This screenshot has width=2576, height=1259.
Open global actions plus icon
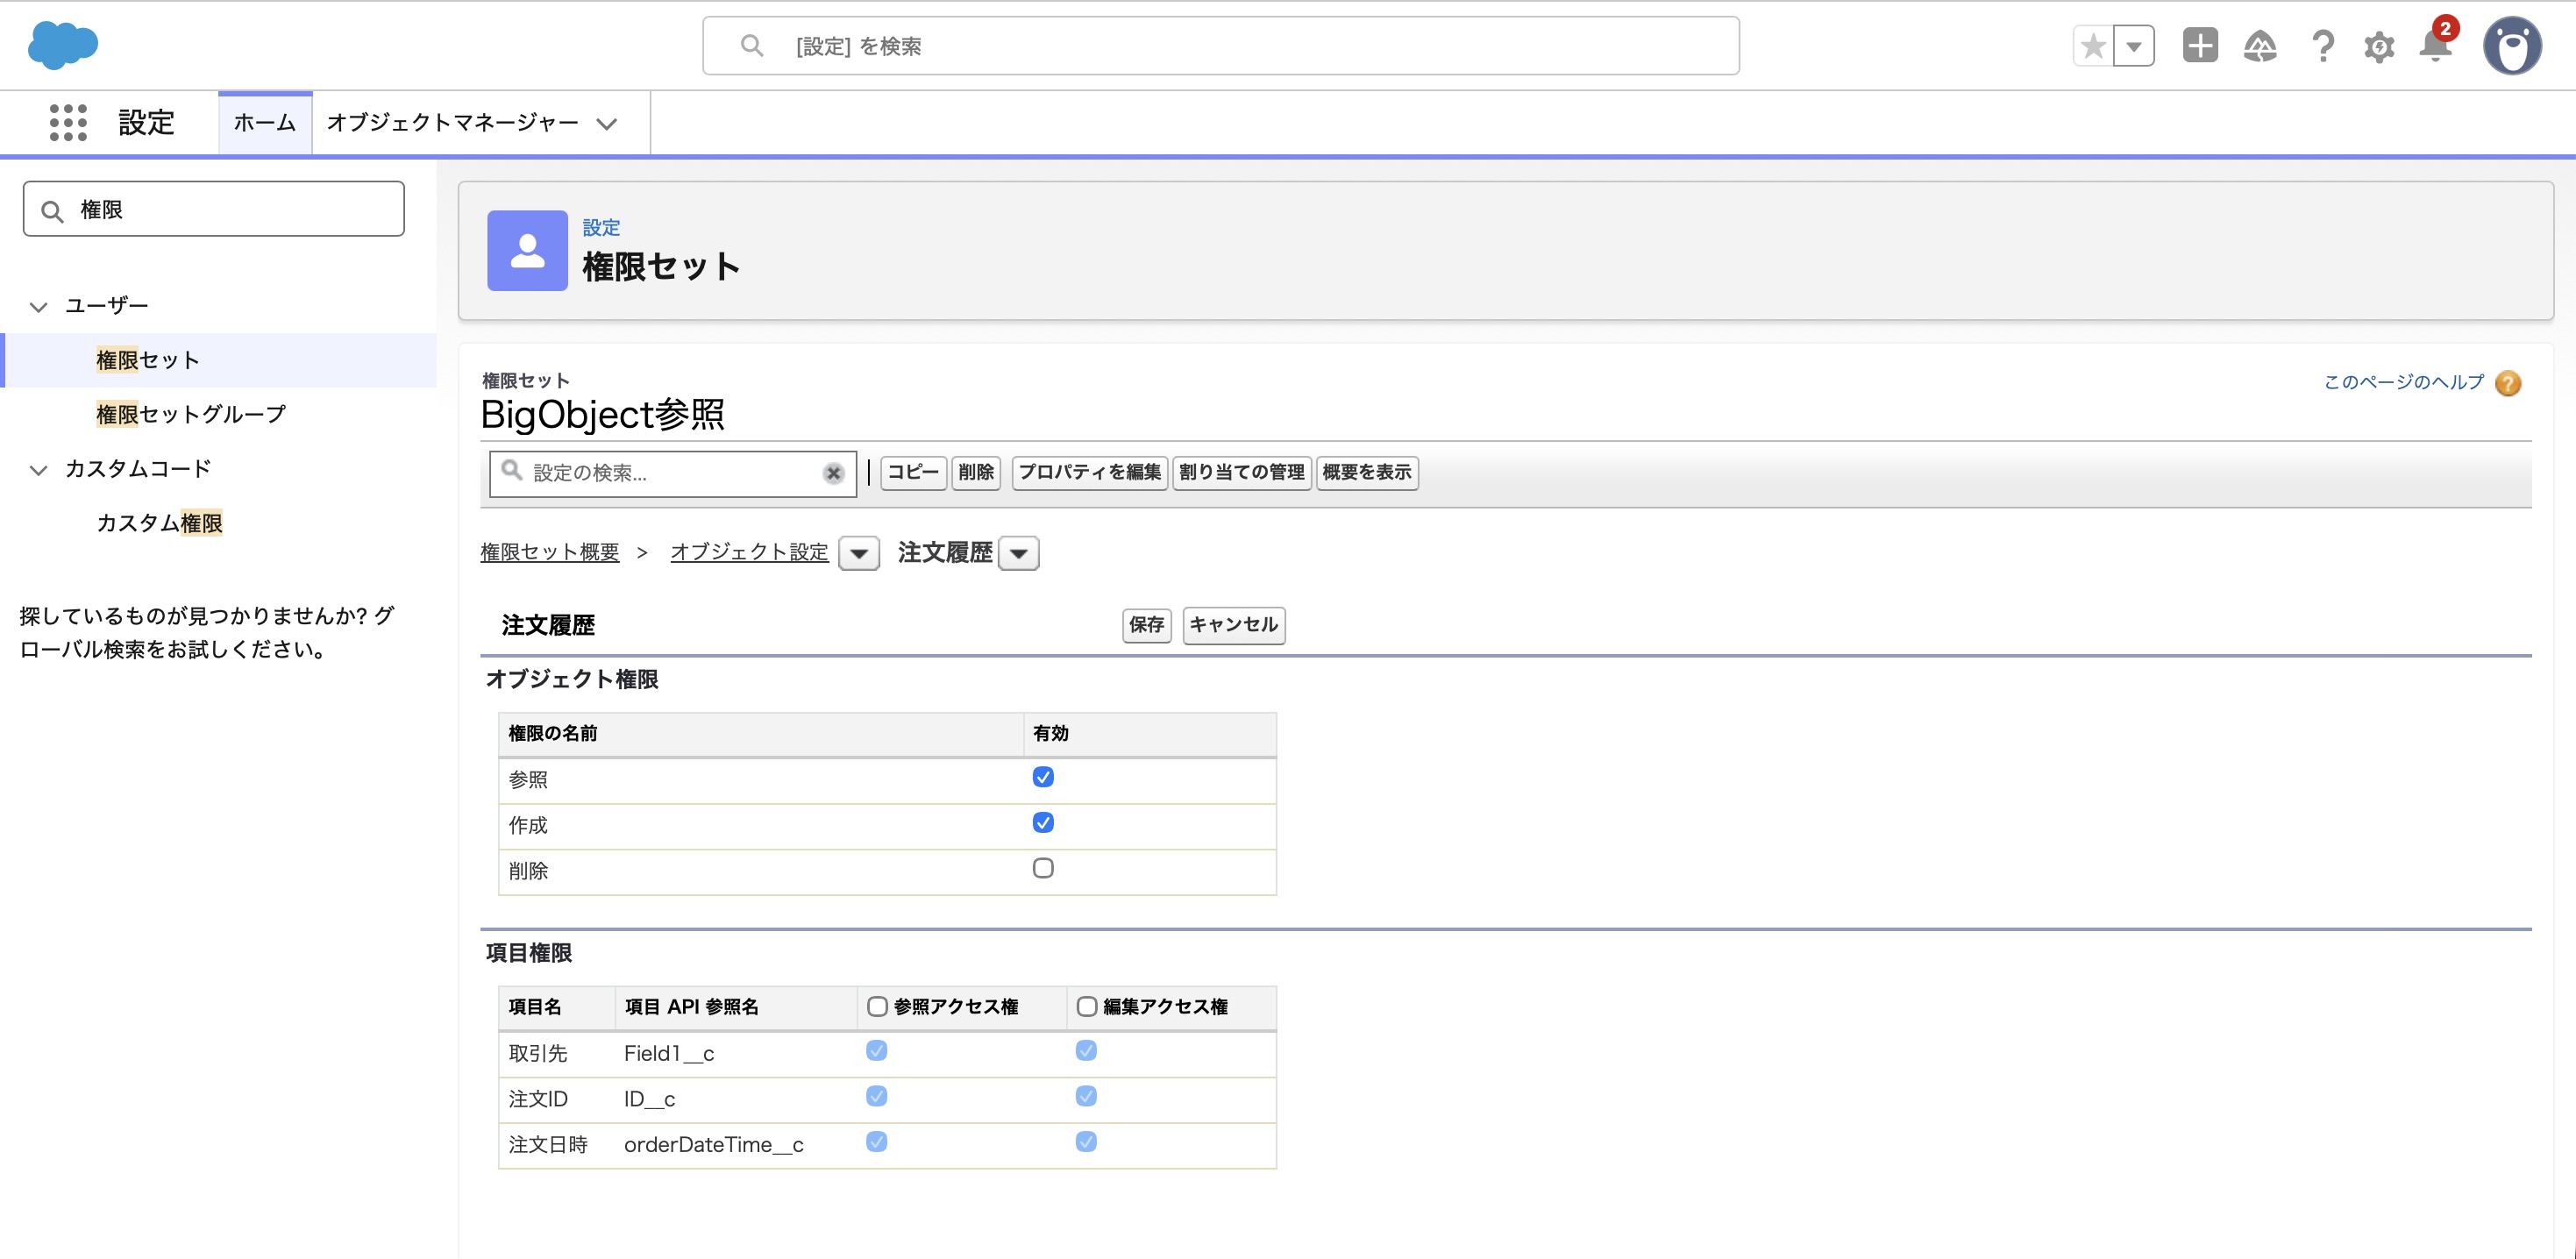(2200, 46)
